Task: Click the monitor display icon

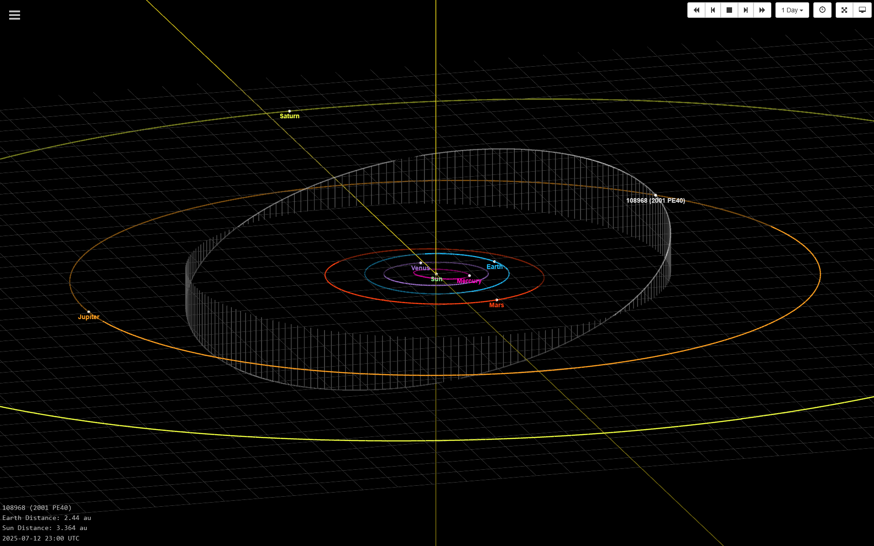Action: coord(862,10)
